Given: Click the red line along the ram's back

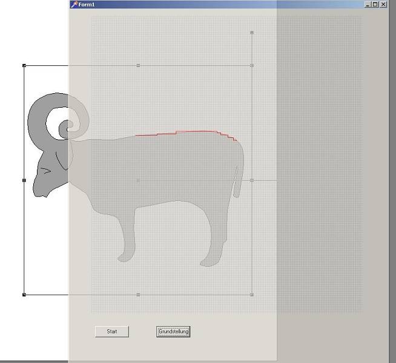Looking at the screenshot, I should pyautogui.click(x=187, y=132).
